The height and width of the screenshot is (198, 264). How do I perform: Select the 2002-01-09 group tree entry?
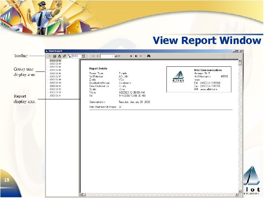55,80
